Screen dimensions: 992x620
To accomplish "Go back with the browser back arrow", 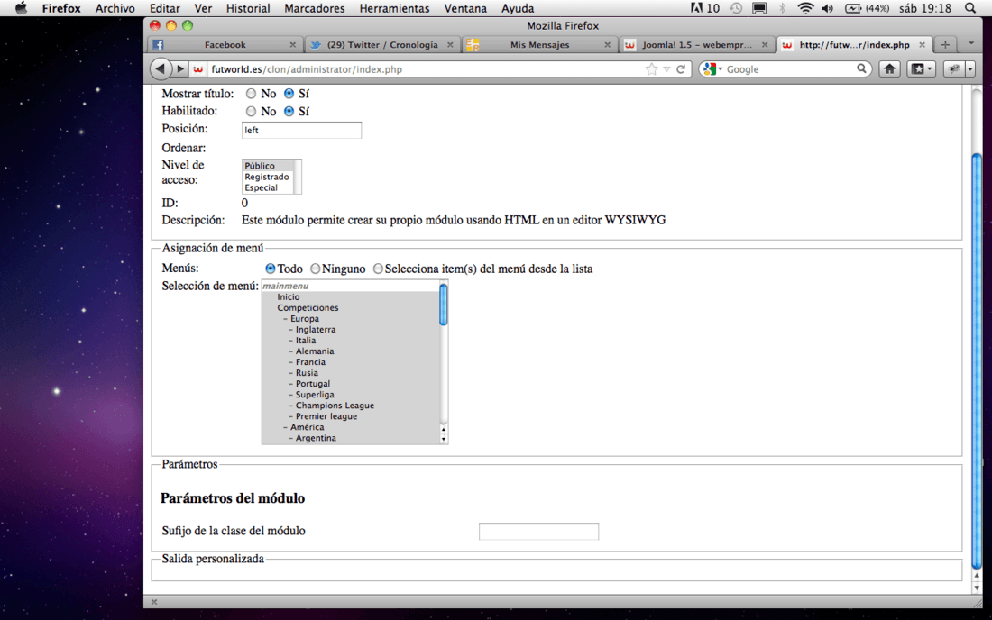I will (x=160, y=68).
